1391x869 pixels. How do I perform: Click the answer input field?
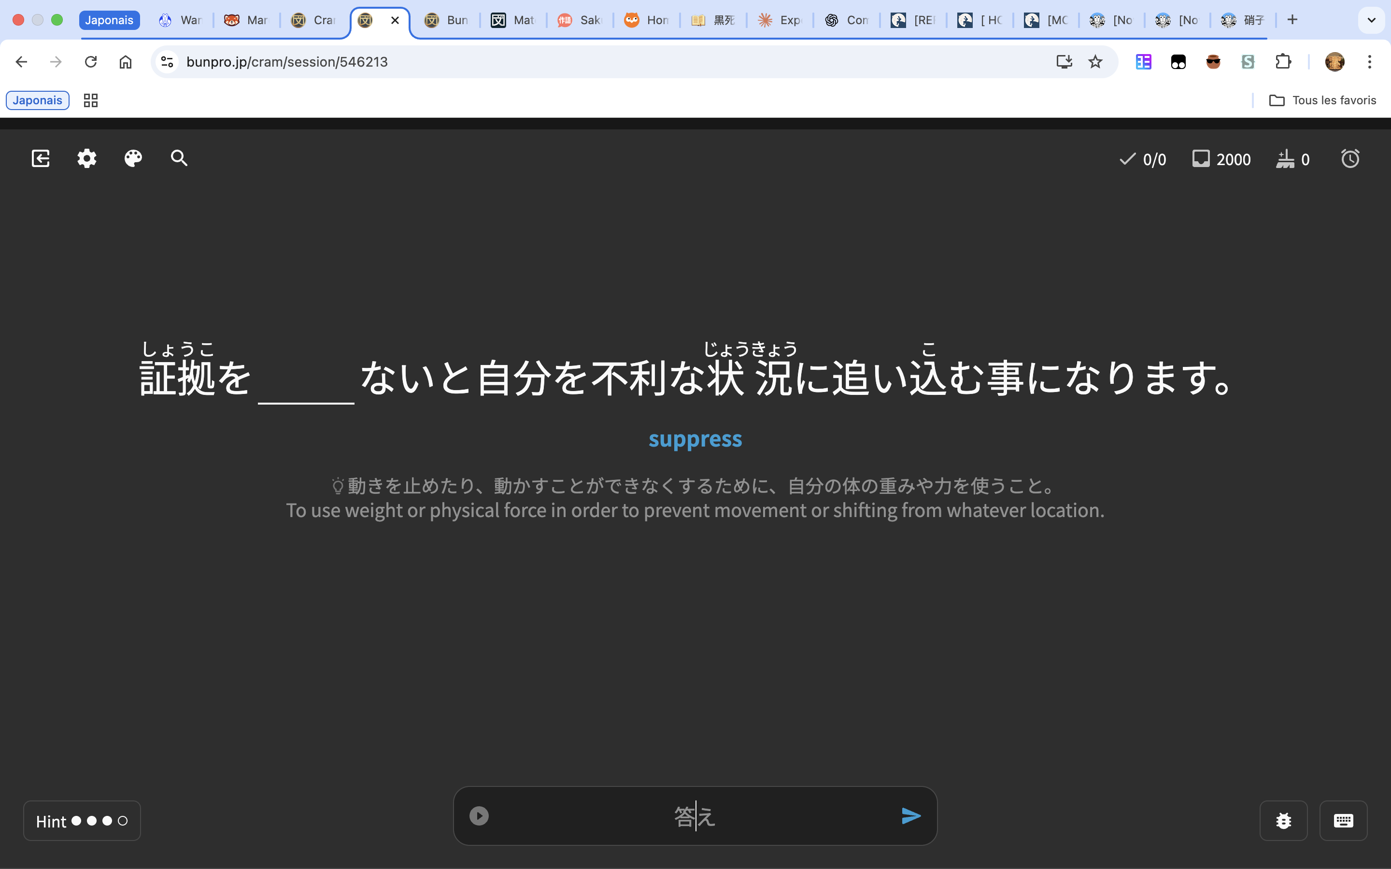(x=695, y=815)
